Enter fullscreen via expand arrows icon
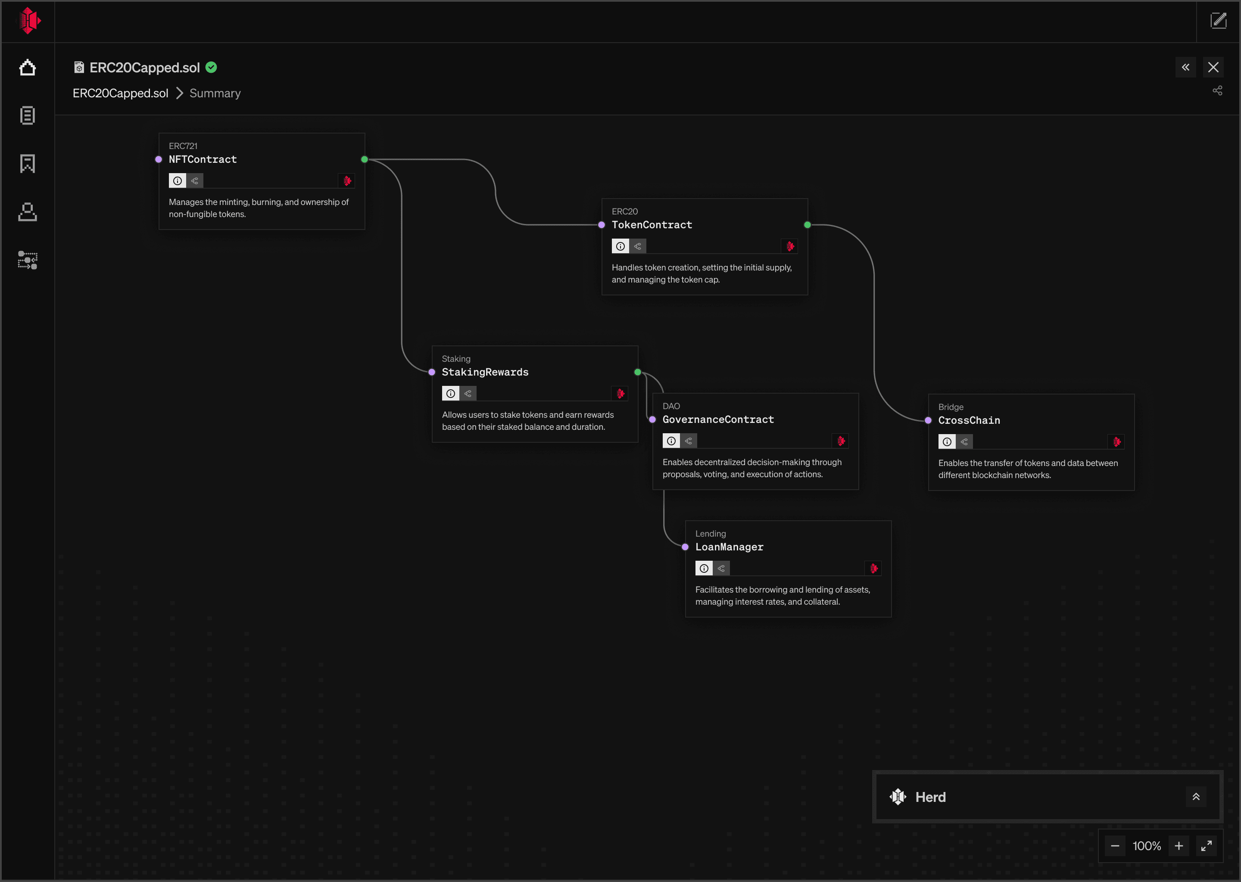1241x882 pixels. click(x=1206, y=846)
